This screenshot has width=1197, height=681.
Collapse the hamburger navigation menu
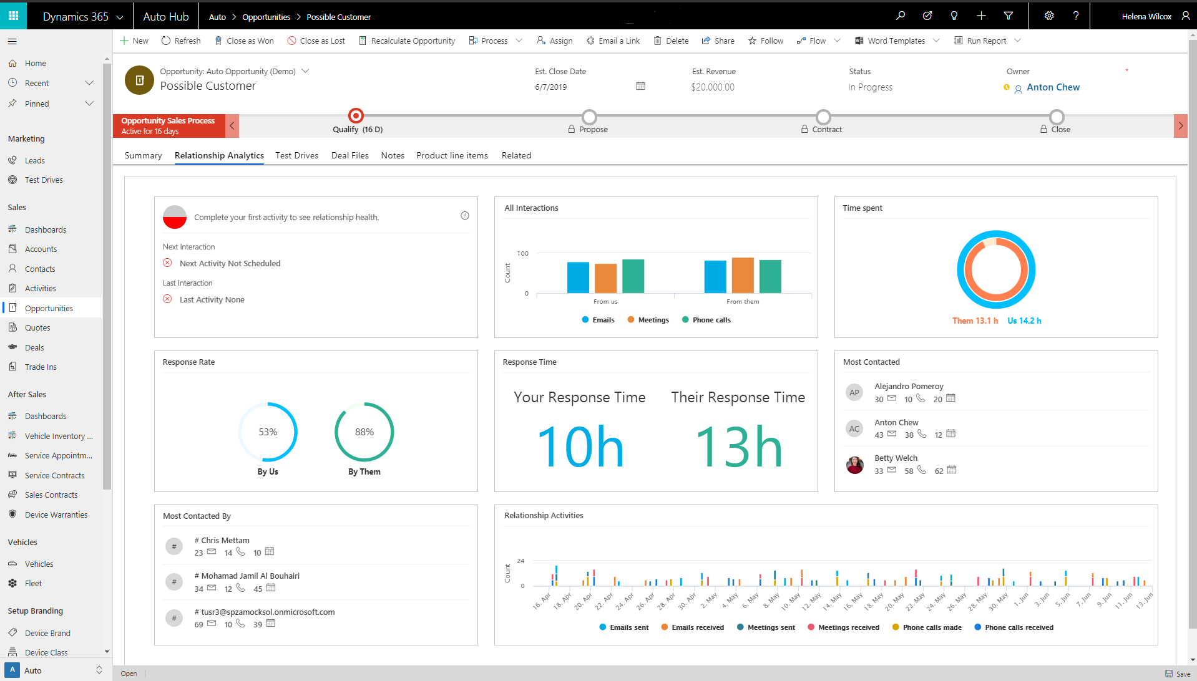[x=12, y=42]
